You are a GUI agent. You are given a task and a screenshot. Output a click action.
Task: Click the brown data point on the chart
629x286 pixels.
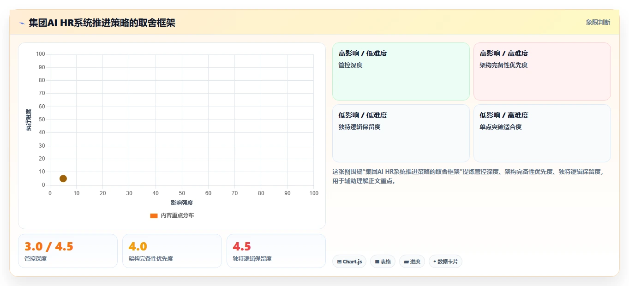63,179
